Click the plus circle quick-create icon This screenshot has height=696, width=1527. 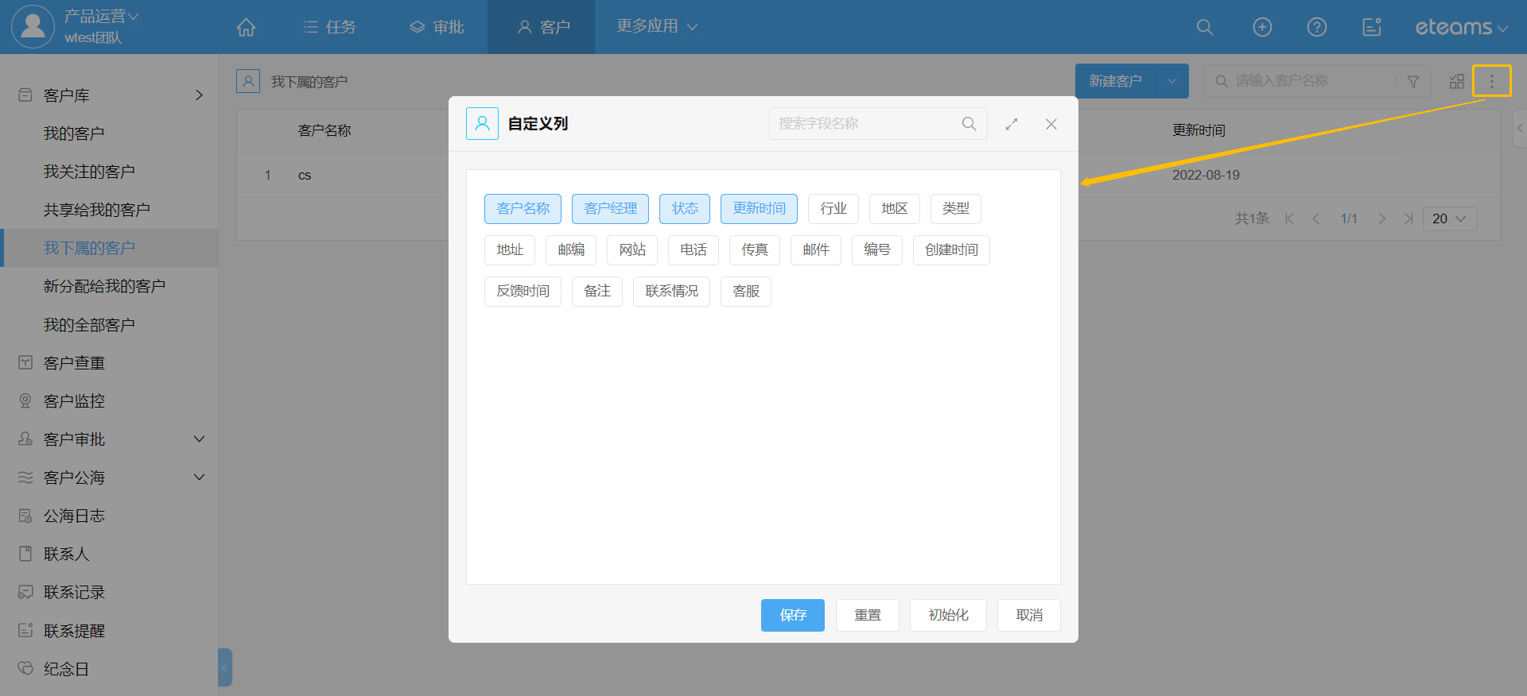click(x=1262, y=27)
